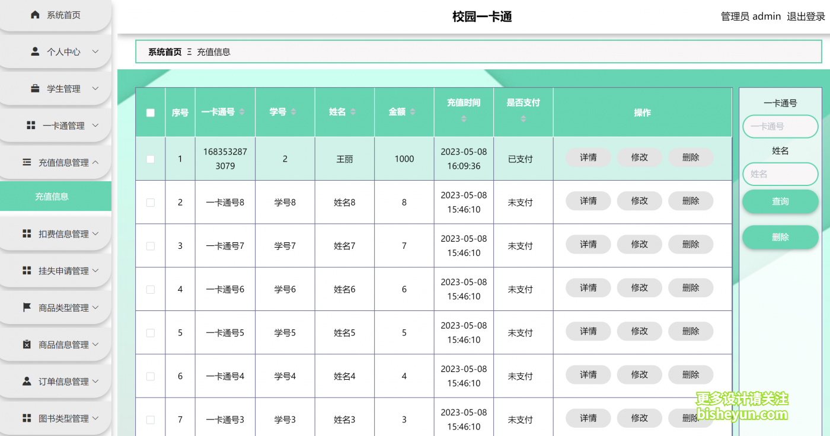The width and height of the screenshot is (830, 436).
Task: Click the list icon next to 充值信息管理
Action: tap(27, 162)
